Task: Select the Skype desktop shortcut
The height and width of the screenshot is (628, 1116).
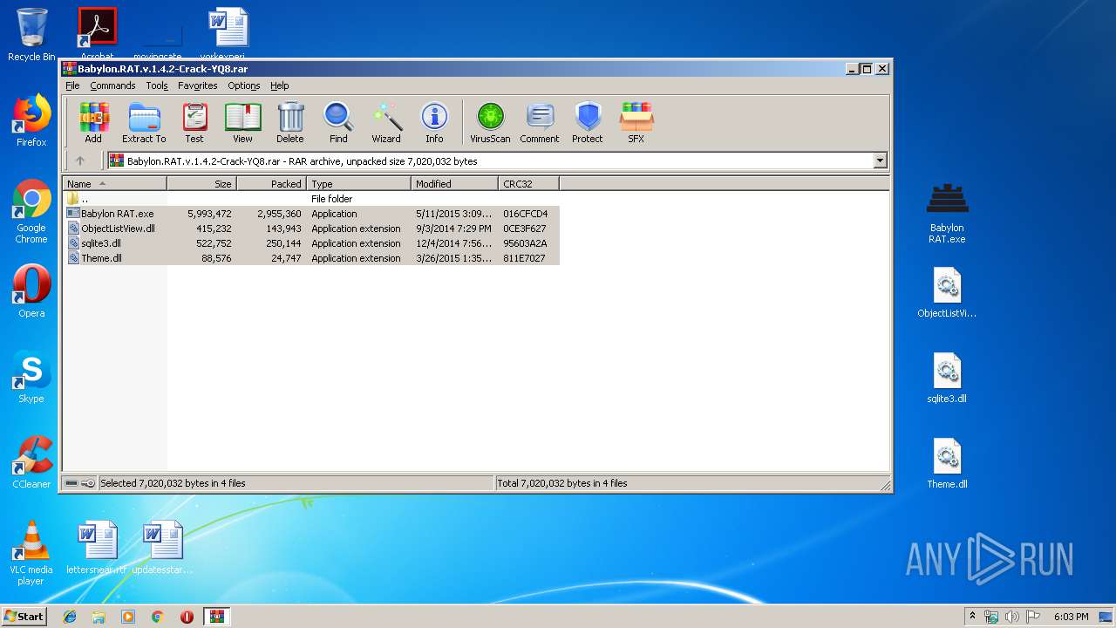Action: point(31,377)
